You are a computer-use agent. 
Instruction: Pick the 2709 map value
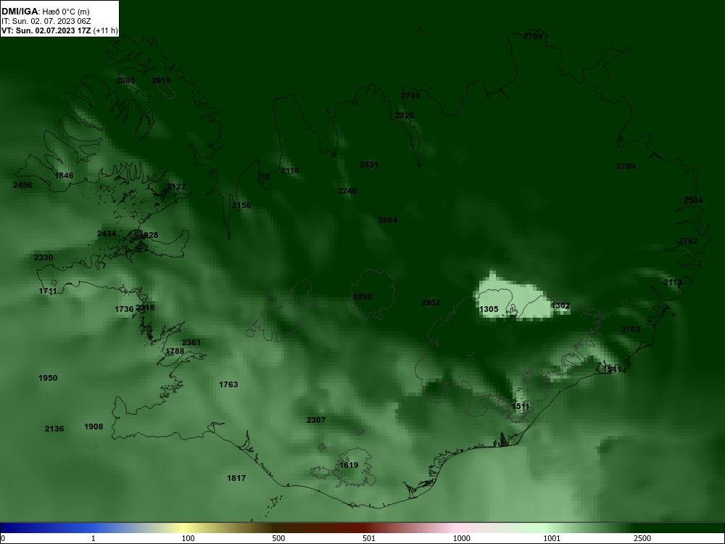pos(626,166)
